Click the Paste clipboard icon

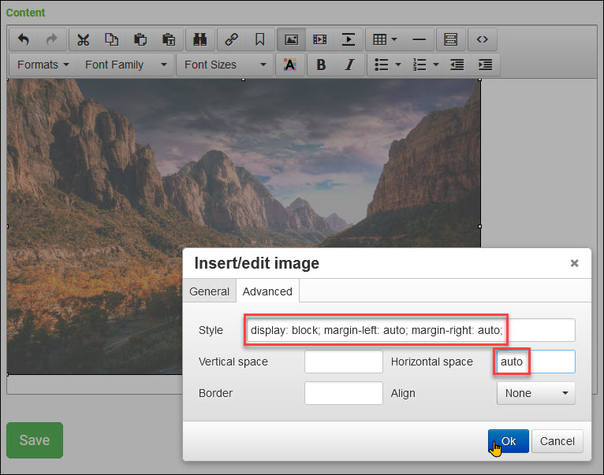pos(140,39)
